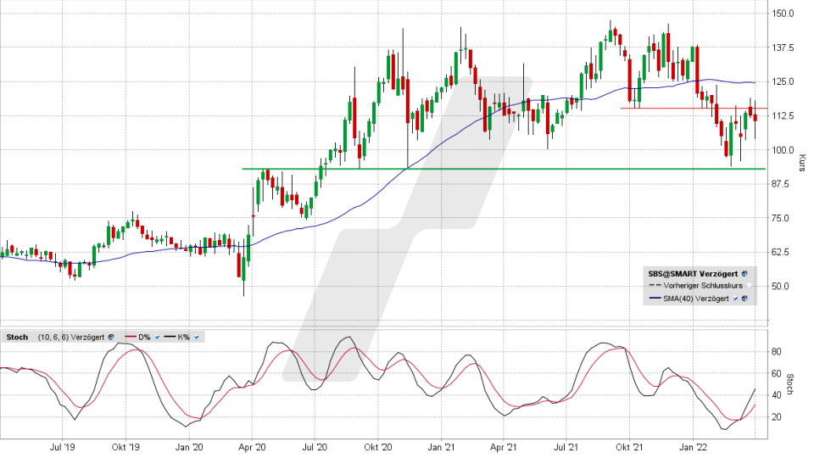Toggle the D% line checkbox

click(x=158, y=337)
